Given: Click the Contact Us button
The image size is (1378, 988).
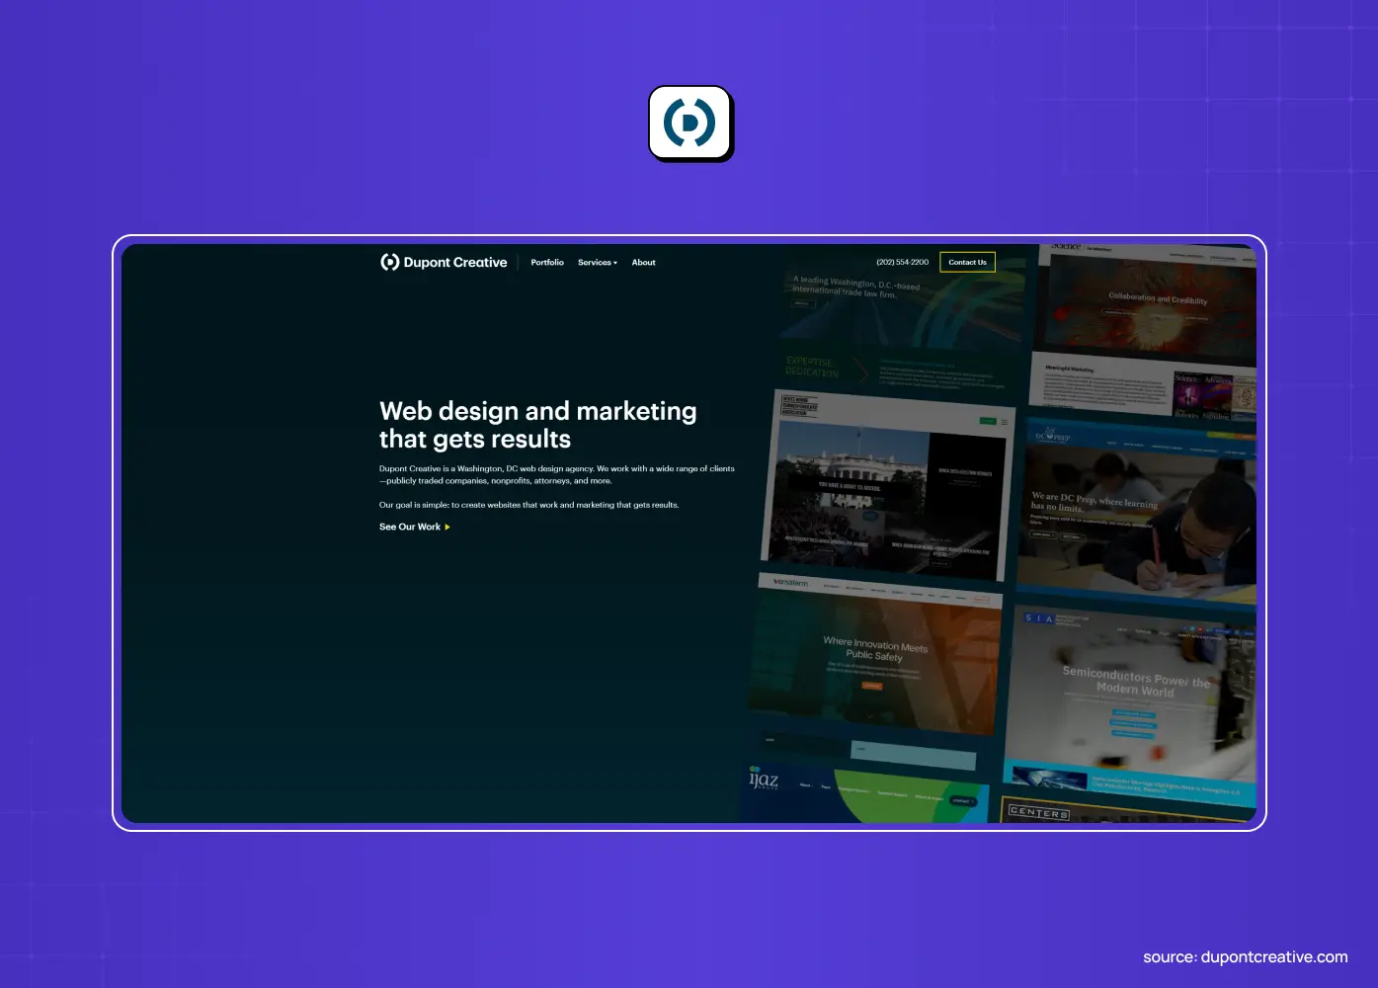Looking at the screenshot, I should [x=967, y=263].
